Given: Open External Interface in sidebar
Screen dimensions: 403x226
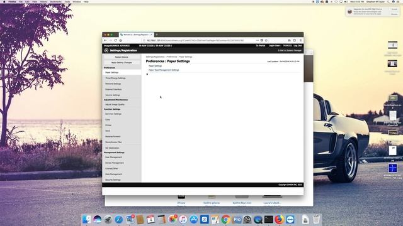Looking at the screenshot, I should coord(113,89).
